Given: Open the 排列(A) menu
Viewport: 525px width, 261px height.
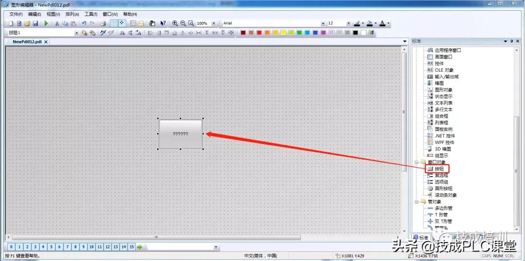Looking at the screenshot, I should tap(72, 15).
